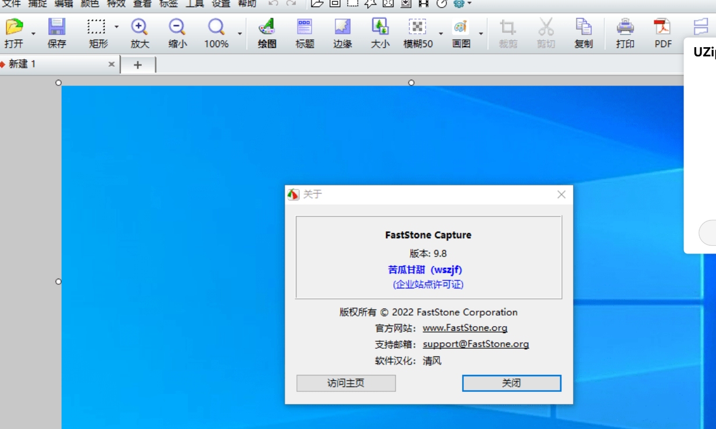The width and height of the screenshot is (716, 429).
Task: Open the 特效 menu
Action: point(116,3)
